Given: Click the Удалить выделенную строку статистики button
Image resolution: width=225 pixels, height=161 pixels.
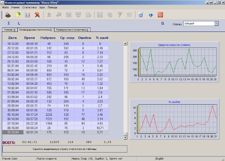Looking at the screenshot, I should pos(65,149).
